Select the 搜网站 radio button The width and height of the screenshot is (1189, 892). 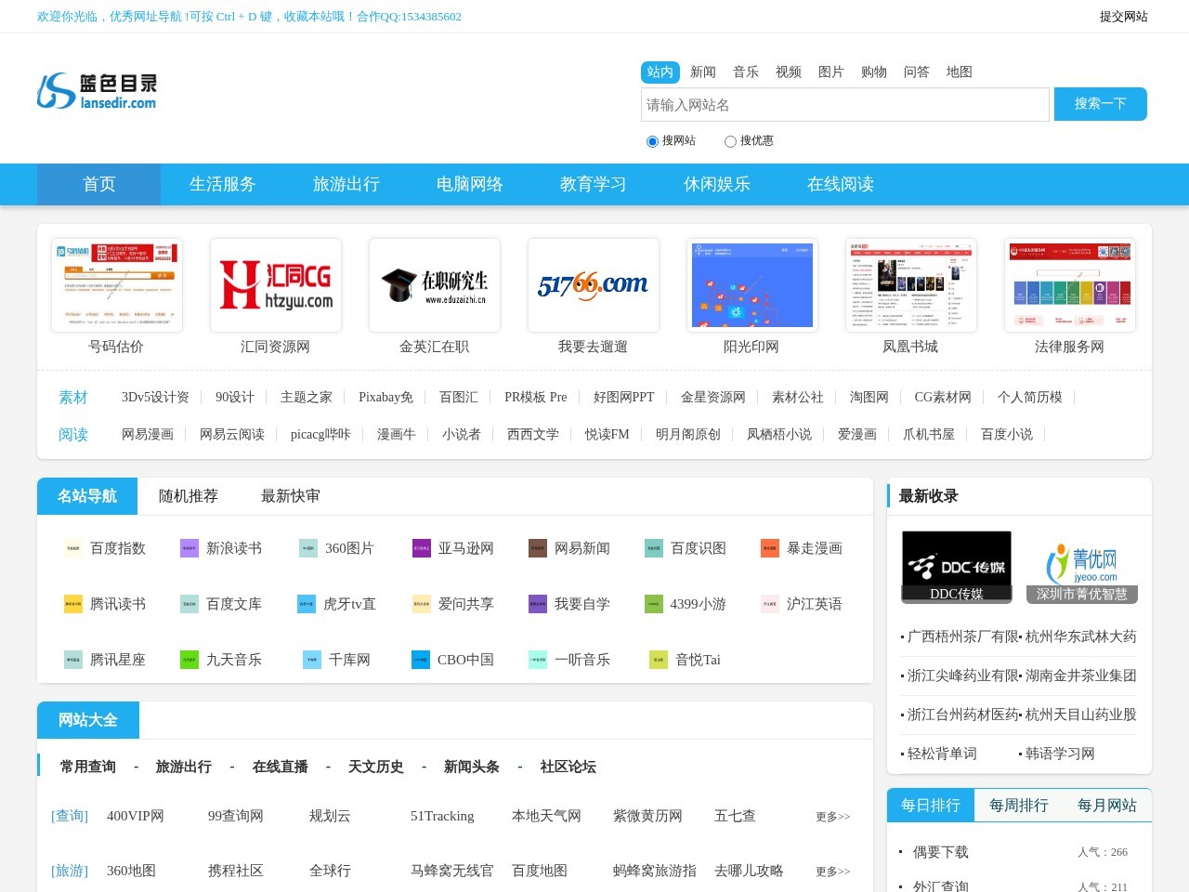click(x=652, y=141)
